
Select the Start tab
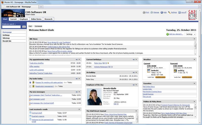tap(5, 19)
